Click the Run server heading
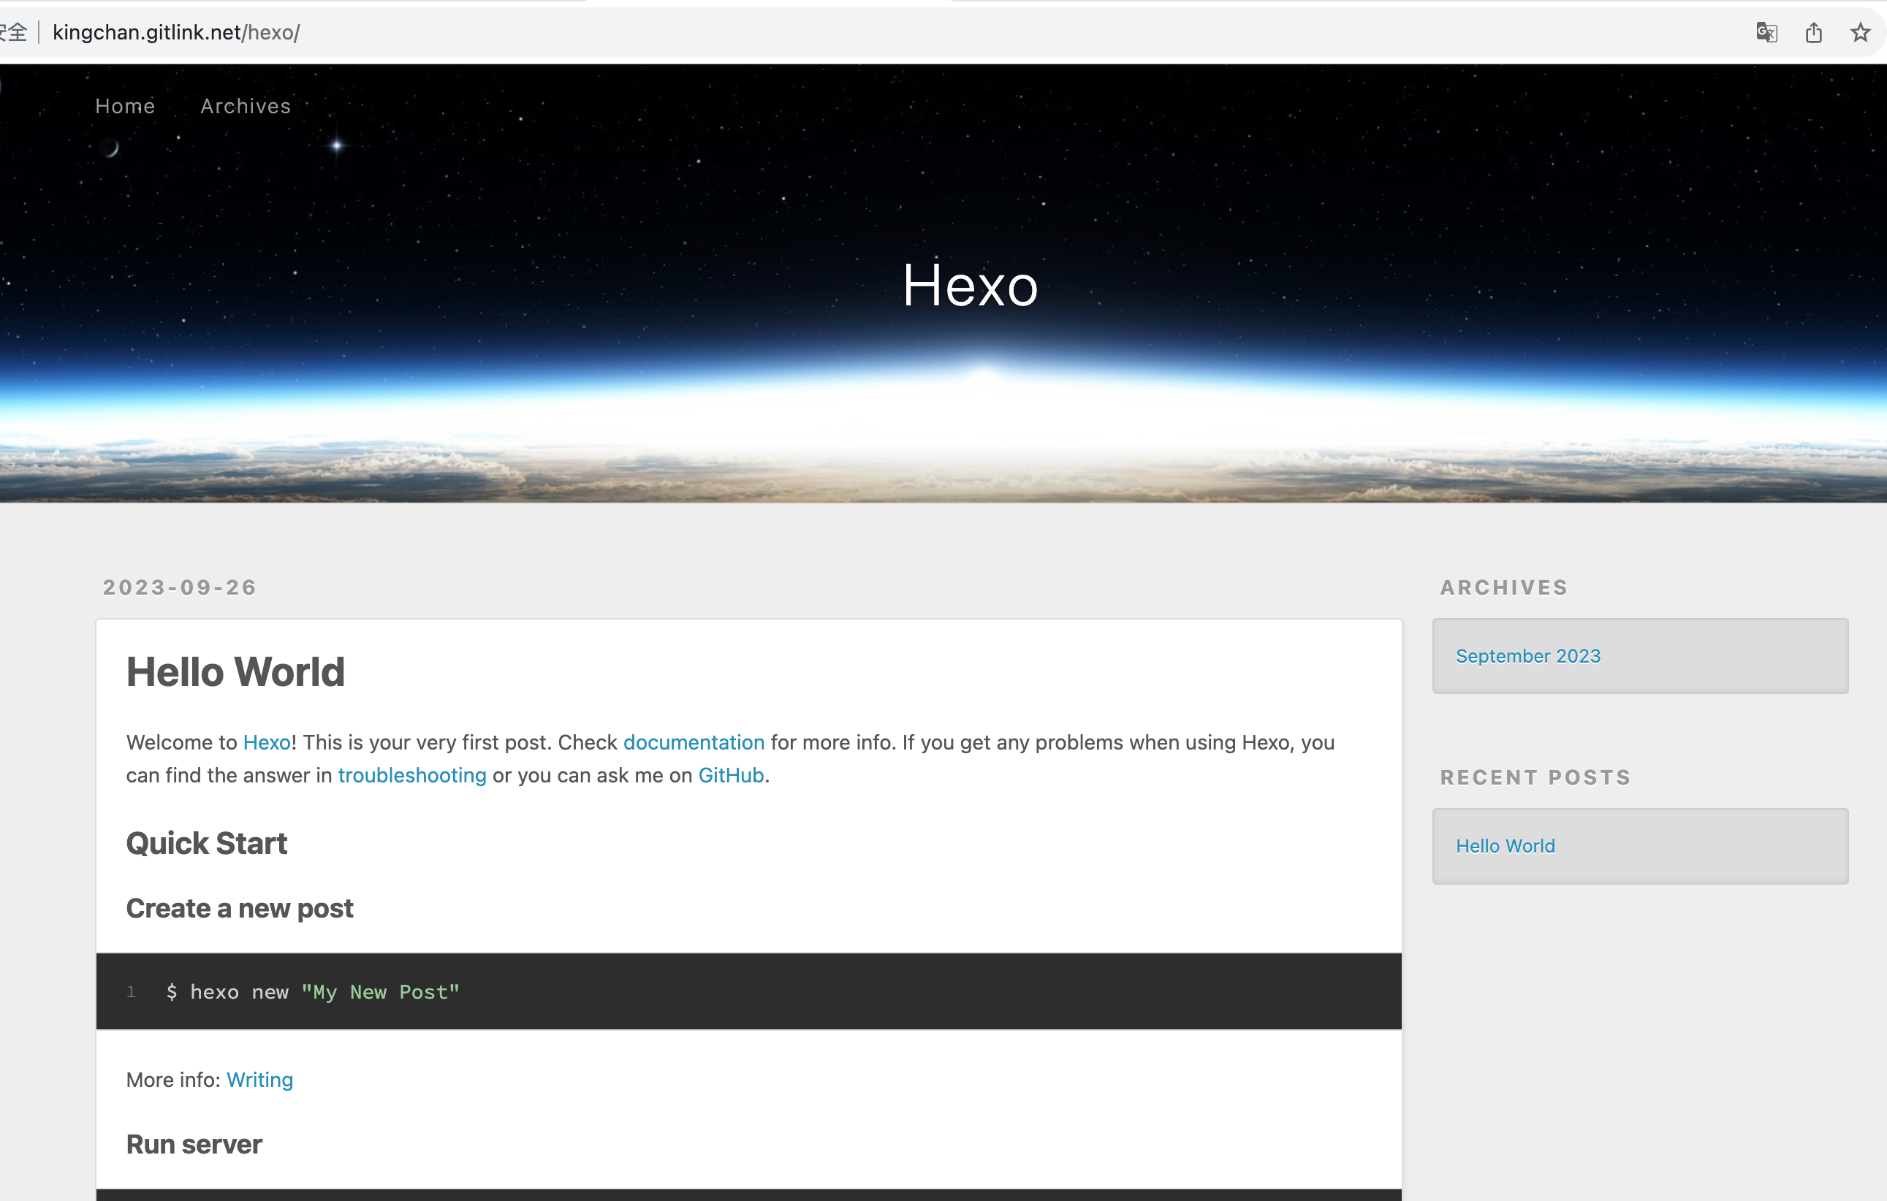The height and width of the screenshot is (1201, 1887). point(194,1145)
